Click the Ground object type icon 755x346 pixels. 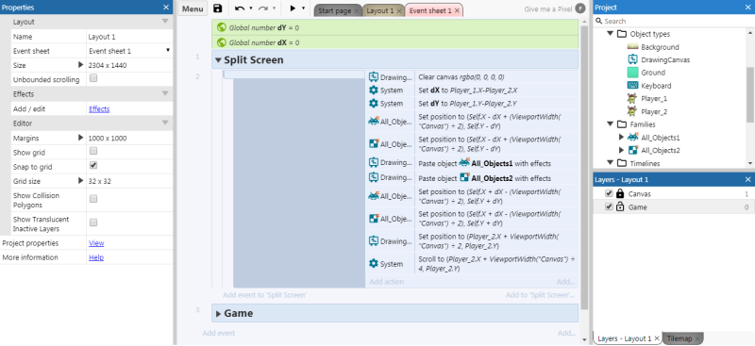pyautogui.click(x=632, y=73)
